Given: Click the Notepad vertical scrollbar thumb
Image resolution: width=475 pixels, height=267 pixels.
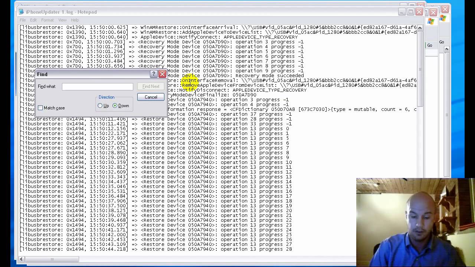Looking at the screenshot, I should coord(420,69).
